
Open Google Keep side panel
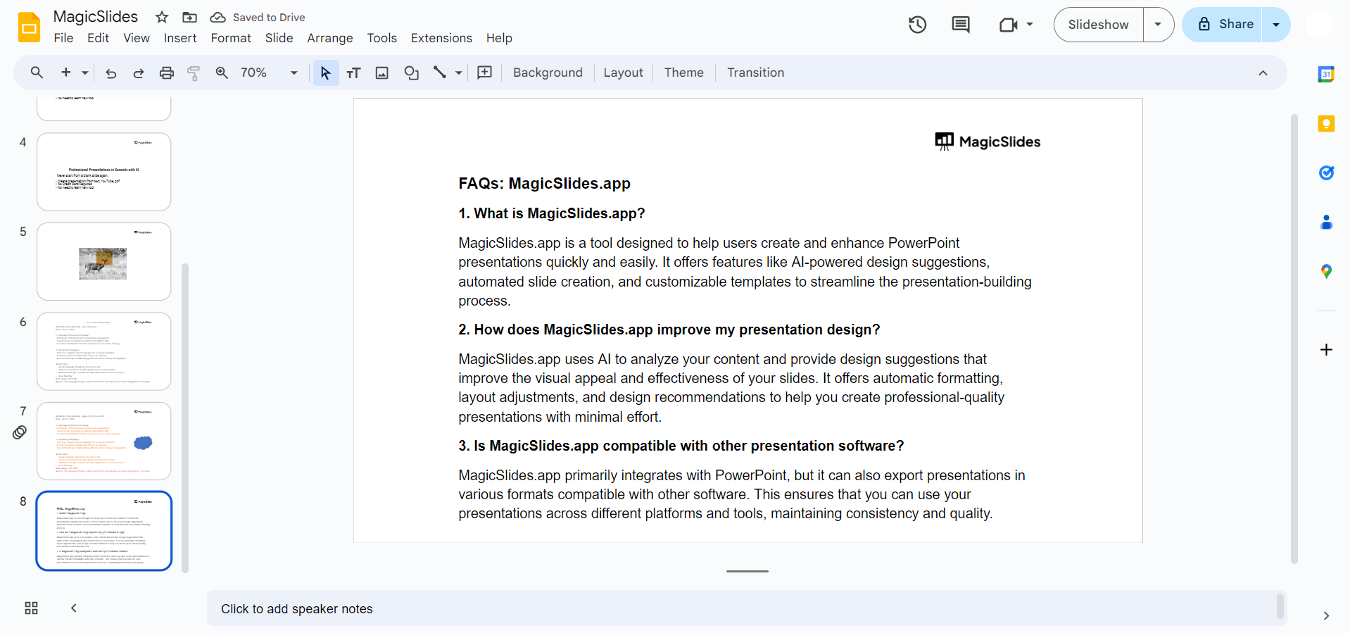[1326, 124]
